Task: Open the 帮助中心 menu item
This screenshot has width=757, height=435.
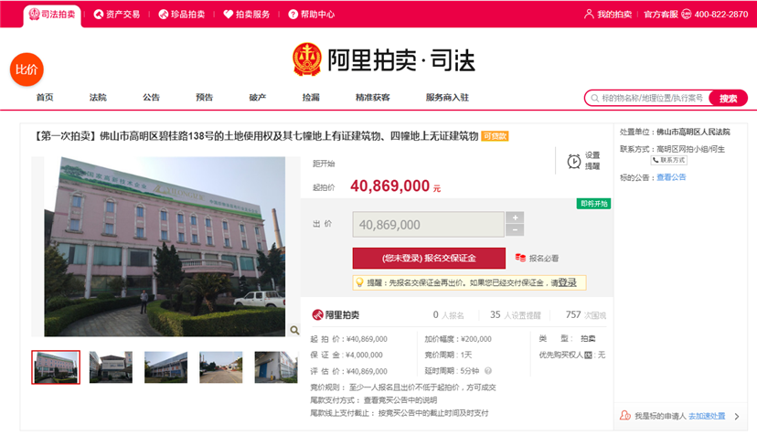Action: coord(312,15)
